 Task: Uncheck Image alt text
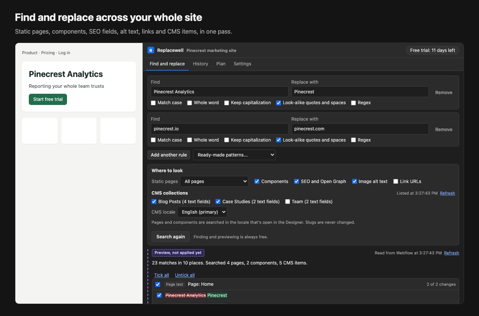coord(354,182)
